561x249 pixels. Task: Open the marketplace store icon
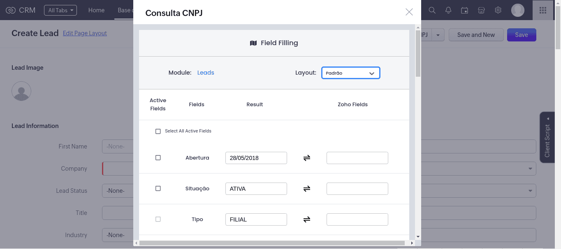[481, 10]
